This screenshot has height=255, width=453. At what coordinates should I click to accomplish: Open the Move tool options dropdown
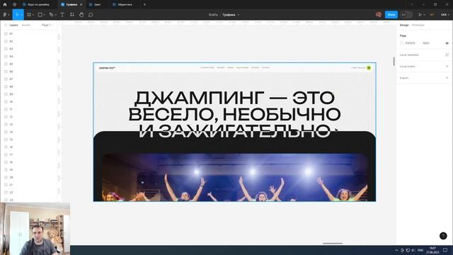tap(22, 15)
